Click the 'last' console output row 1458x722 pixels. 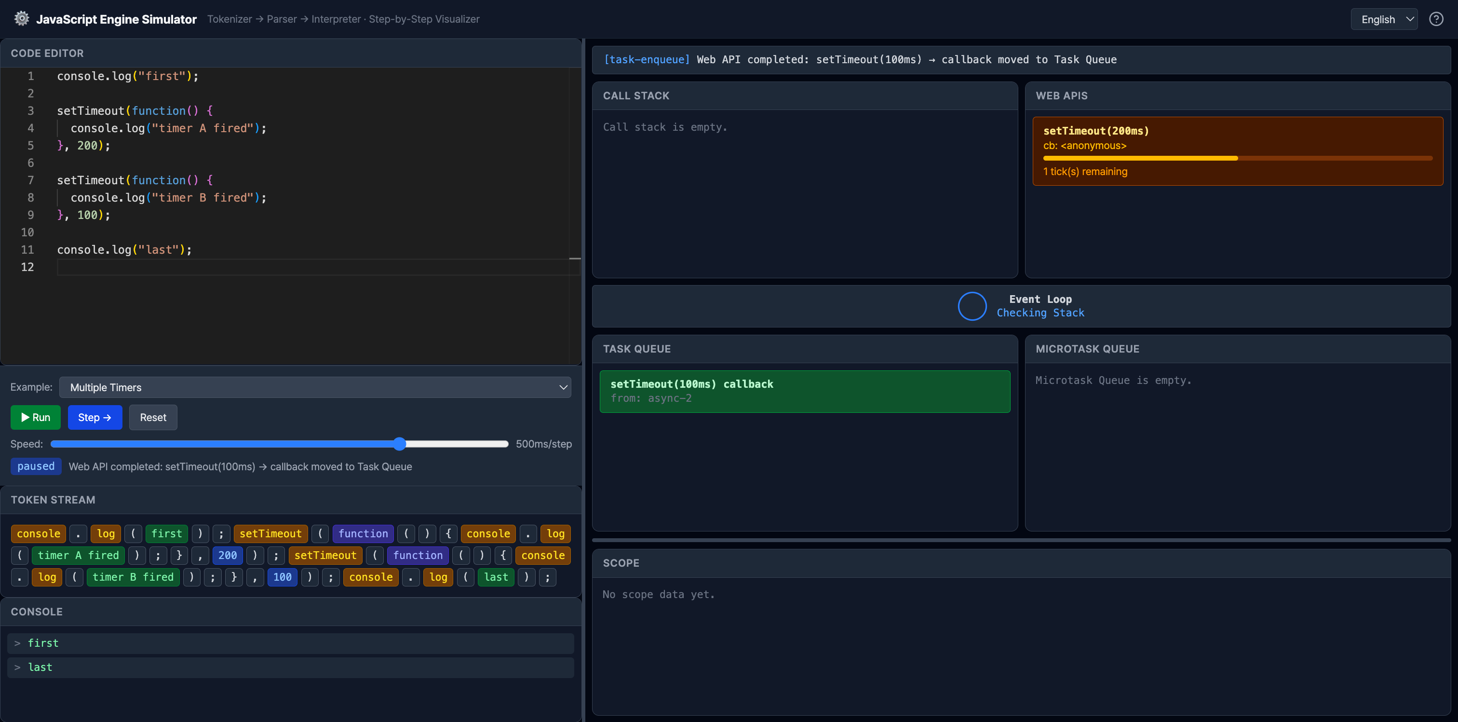pos(290,667)
